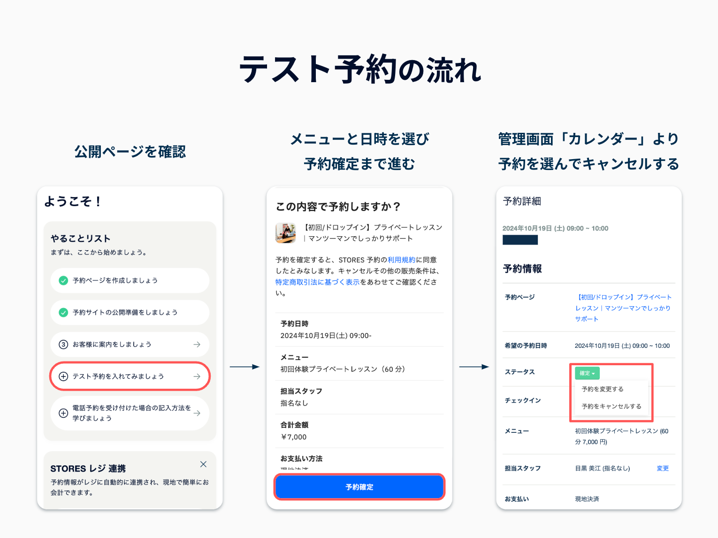Viewport: 718px width, 538px height.
Task: Open the green 確定 status dropdown
Action: (x=587, y=373)
